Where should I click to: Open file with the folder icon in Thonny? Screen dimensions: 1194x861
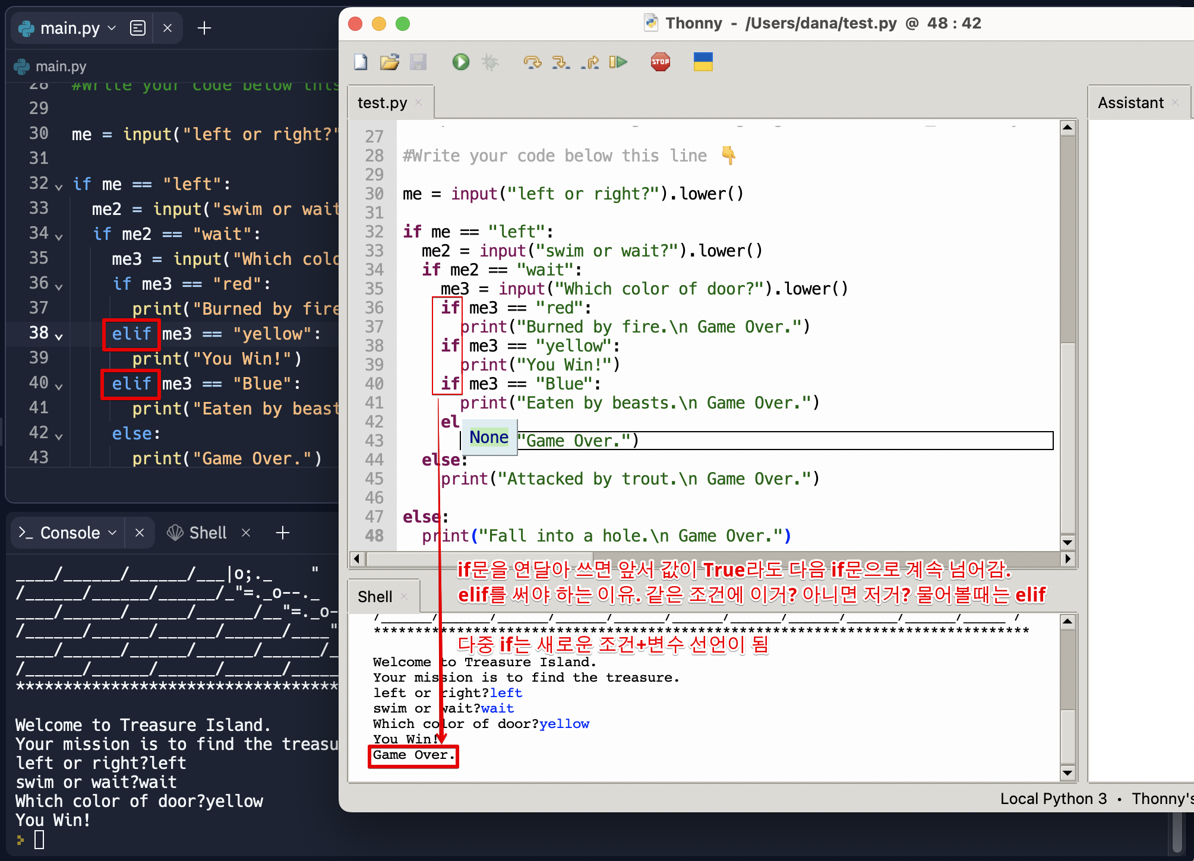click(390, 62)
